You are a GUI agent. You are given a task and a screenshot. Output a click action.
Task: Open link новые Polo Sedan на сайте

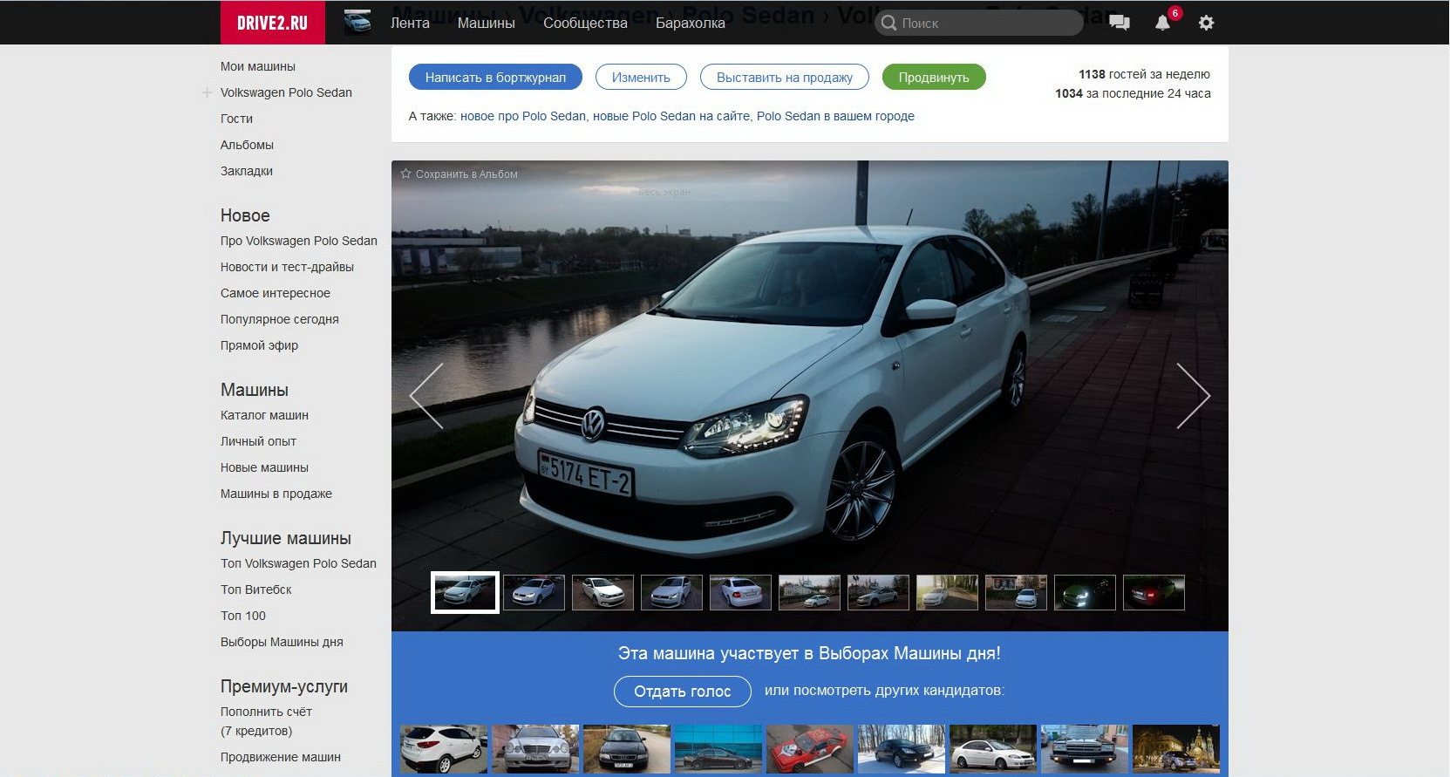(x=671, y=116)
